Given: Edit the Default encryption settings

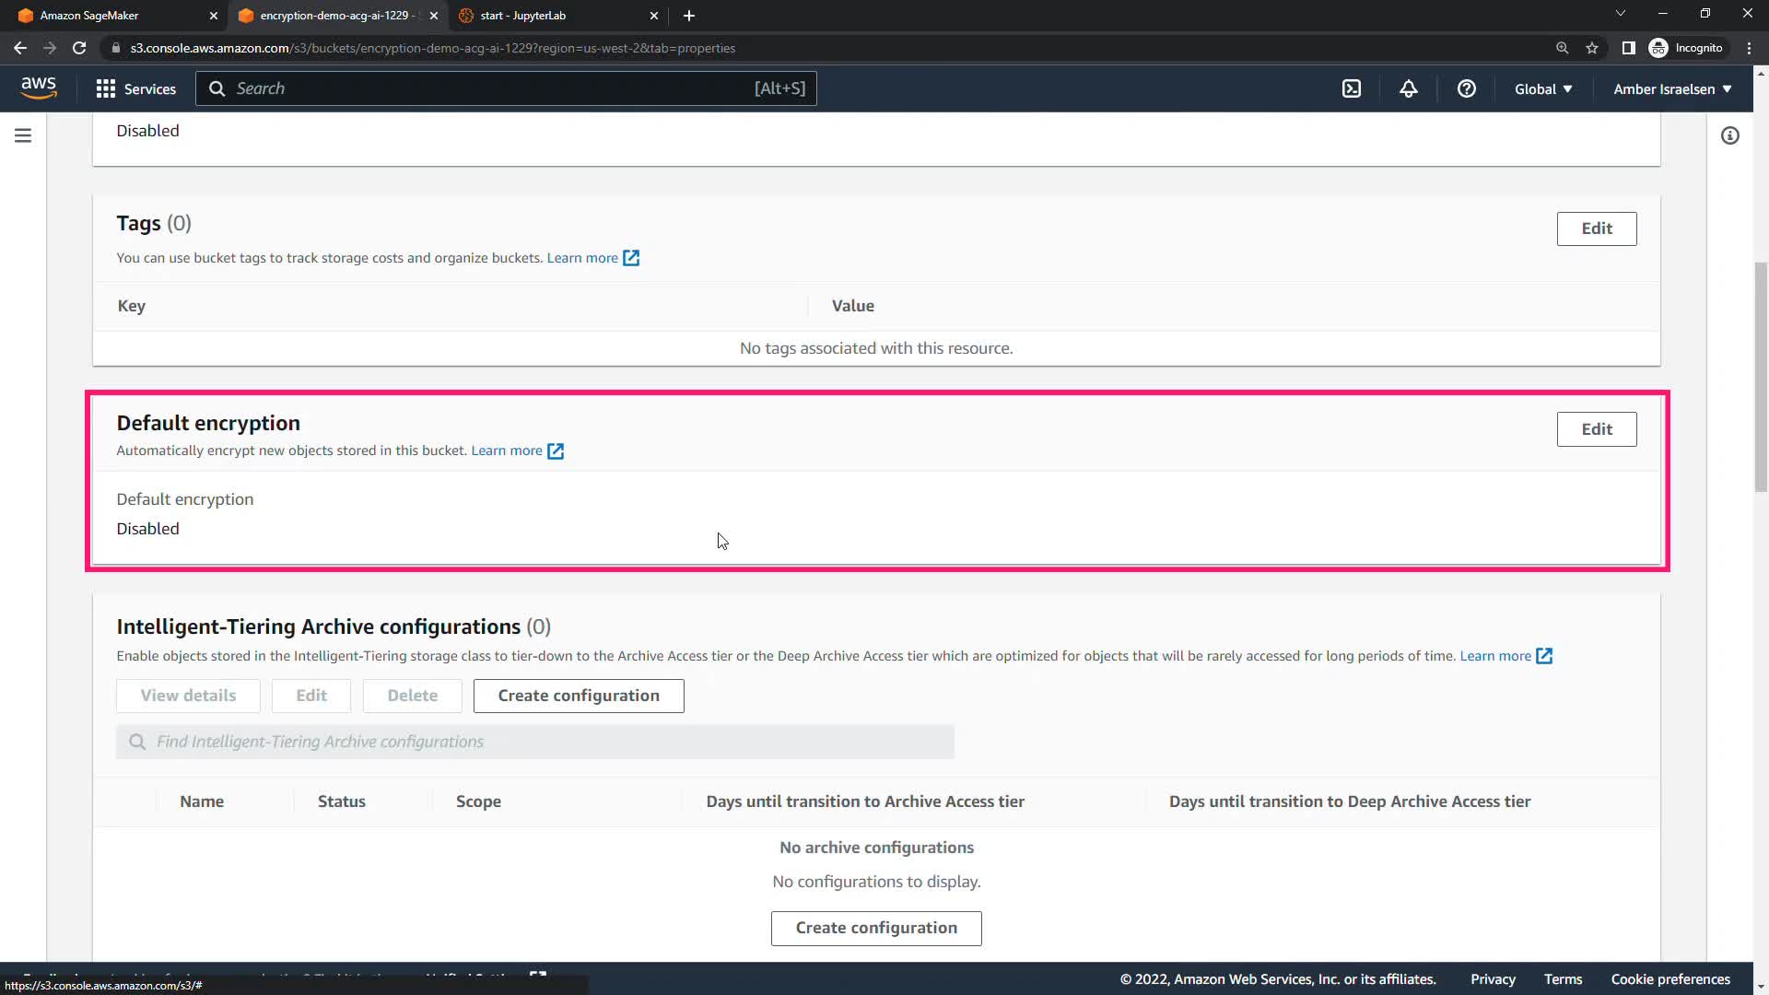Looking at the screenshot, I should (x=1596, y=428).
